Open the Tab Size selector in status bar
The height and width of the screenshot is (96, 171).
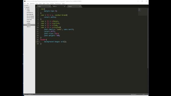(134, 94)
